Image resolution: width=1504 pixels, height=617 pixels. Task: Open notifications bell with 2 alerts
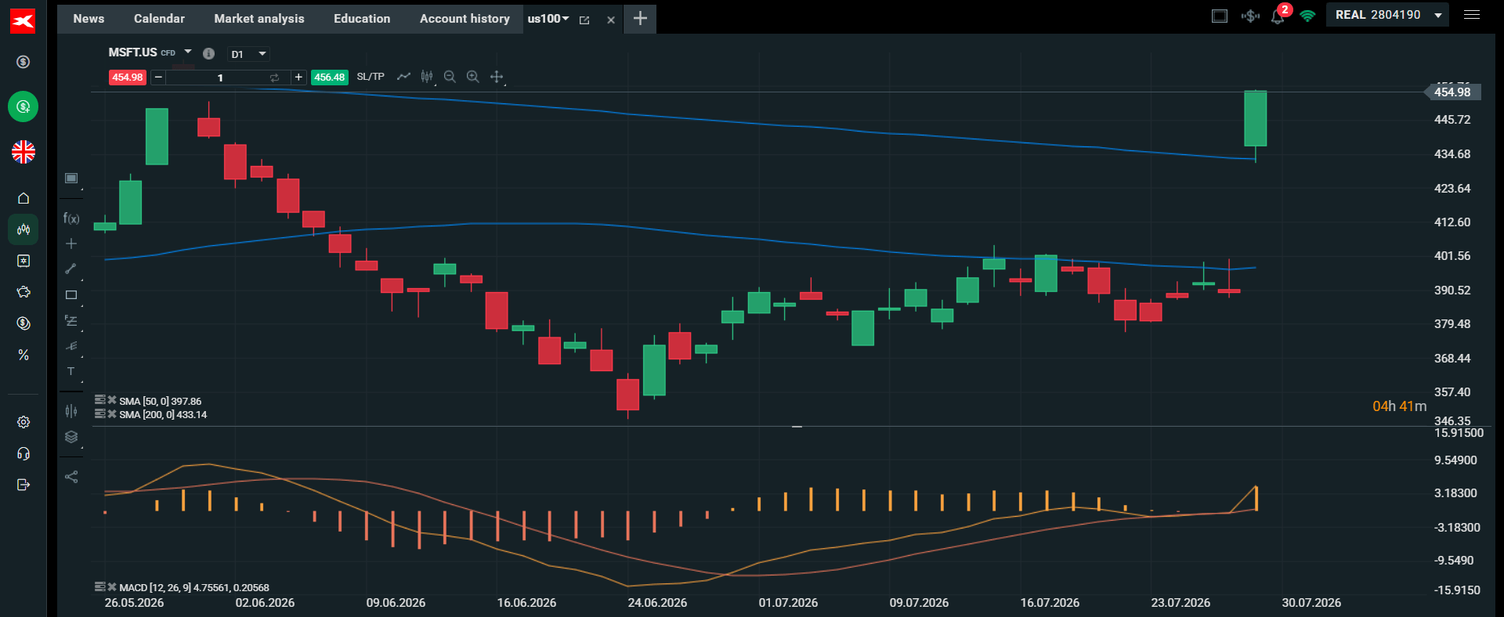click(x=1278, y=16)
